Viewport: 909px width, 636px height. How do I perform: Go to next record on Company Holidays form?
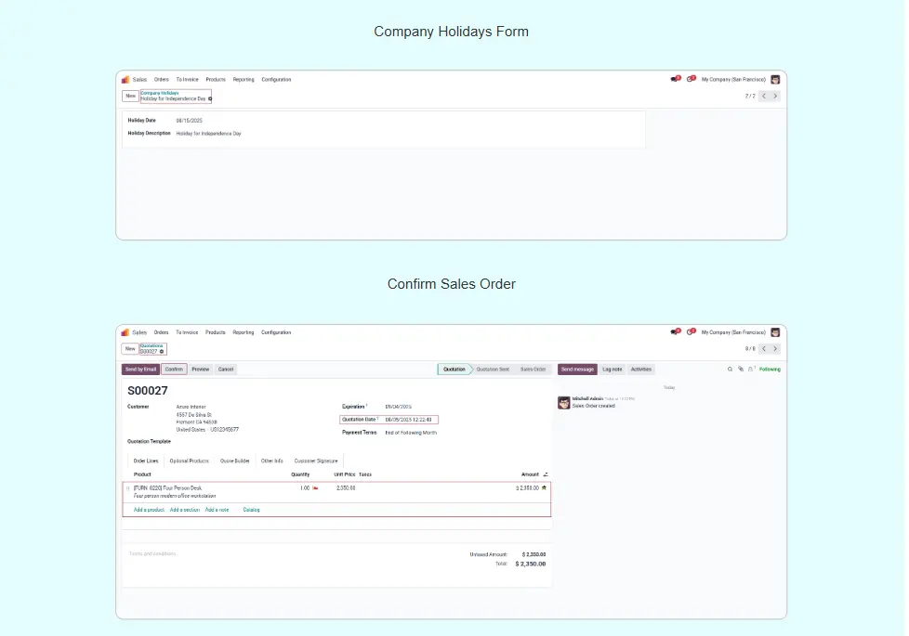(775, 96)
